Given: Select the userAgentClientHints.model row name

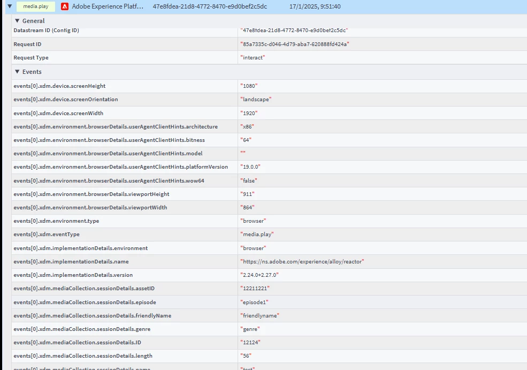Looking at the screenshot, I should coord(108,153).
